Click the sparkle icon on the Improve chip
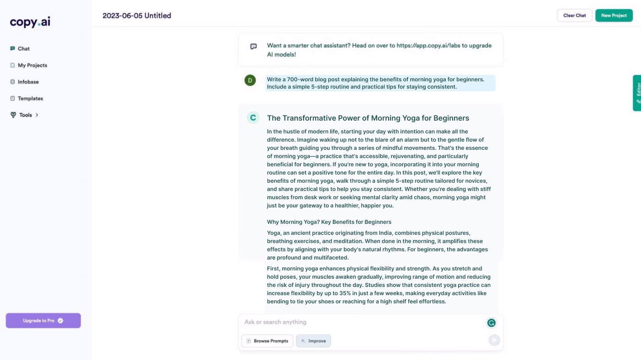641x360 pixels. click(303, 341)
